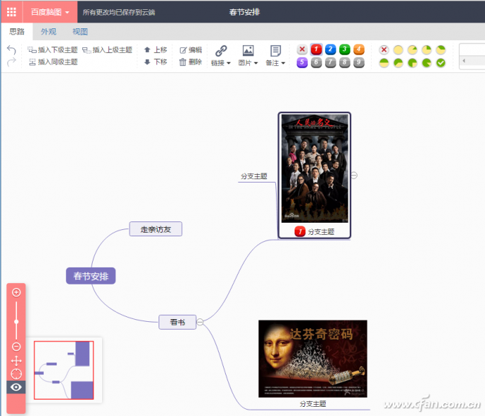Screen dimensions: 485x416
Task: Toggle the hand pan move tool
Action: pyautogui.click(x=16, y=361)
